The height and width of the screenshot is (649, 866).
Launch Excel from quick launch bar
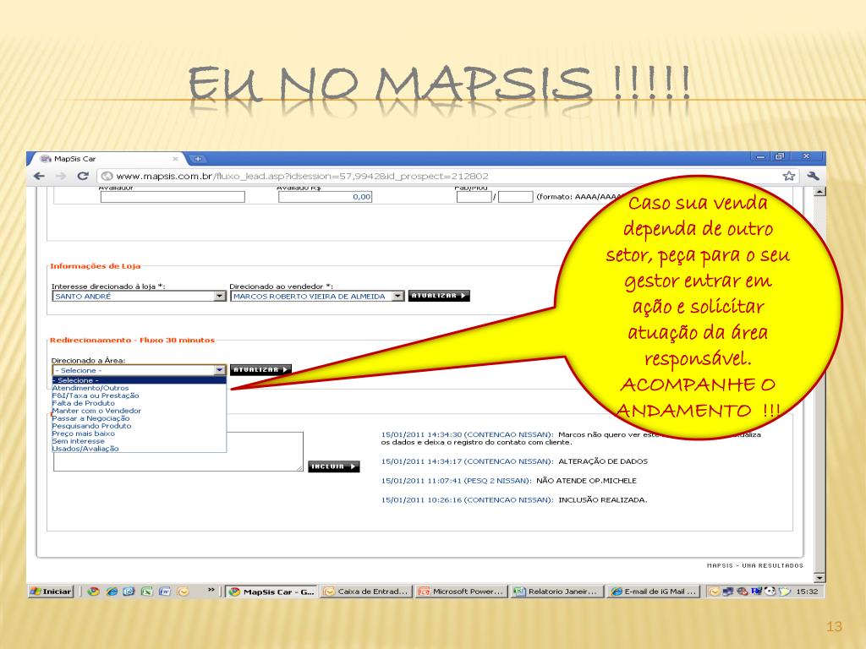147,592
